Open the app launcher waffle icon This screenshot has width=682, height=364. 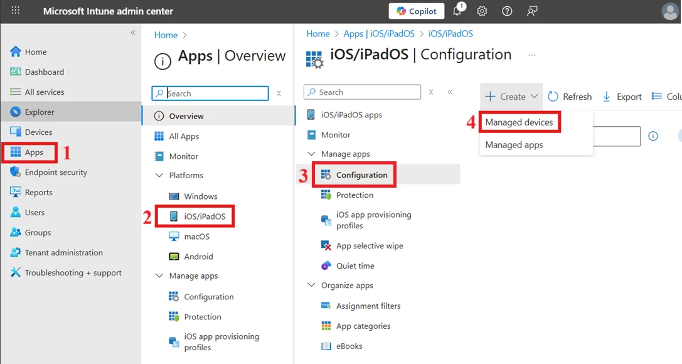pos(16,10)
